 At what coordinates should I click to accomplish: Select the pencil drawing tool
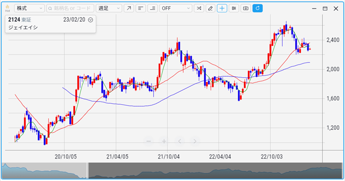[210, 8]
